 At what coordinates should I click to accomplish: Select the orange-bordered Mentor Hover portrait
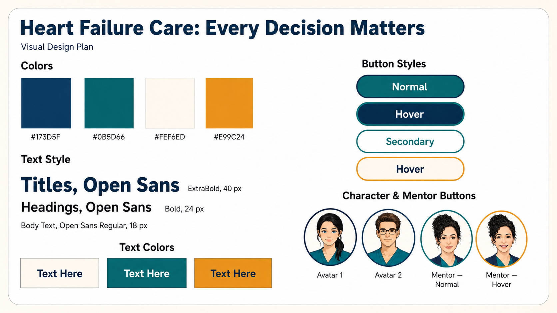pos(501,239)
